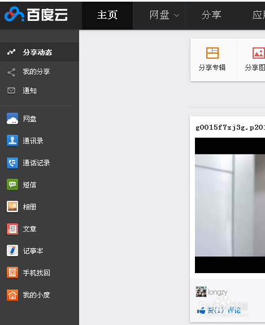Click longzy's avatar picture
Image resolution: width=265 pixels, height=325 pixels.
[201, 292]
